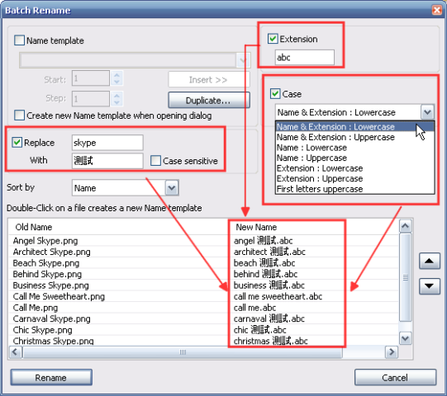
Task: Select Name & Extension : Uppercase option
Action: pyautogui.click(x=354, y=137)
